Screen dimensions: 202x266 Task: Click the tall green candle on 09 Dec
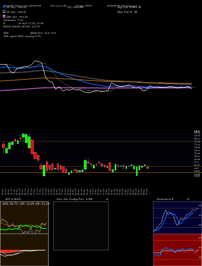tap(85, 164)
